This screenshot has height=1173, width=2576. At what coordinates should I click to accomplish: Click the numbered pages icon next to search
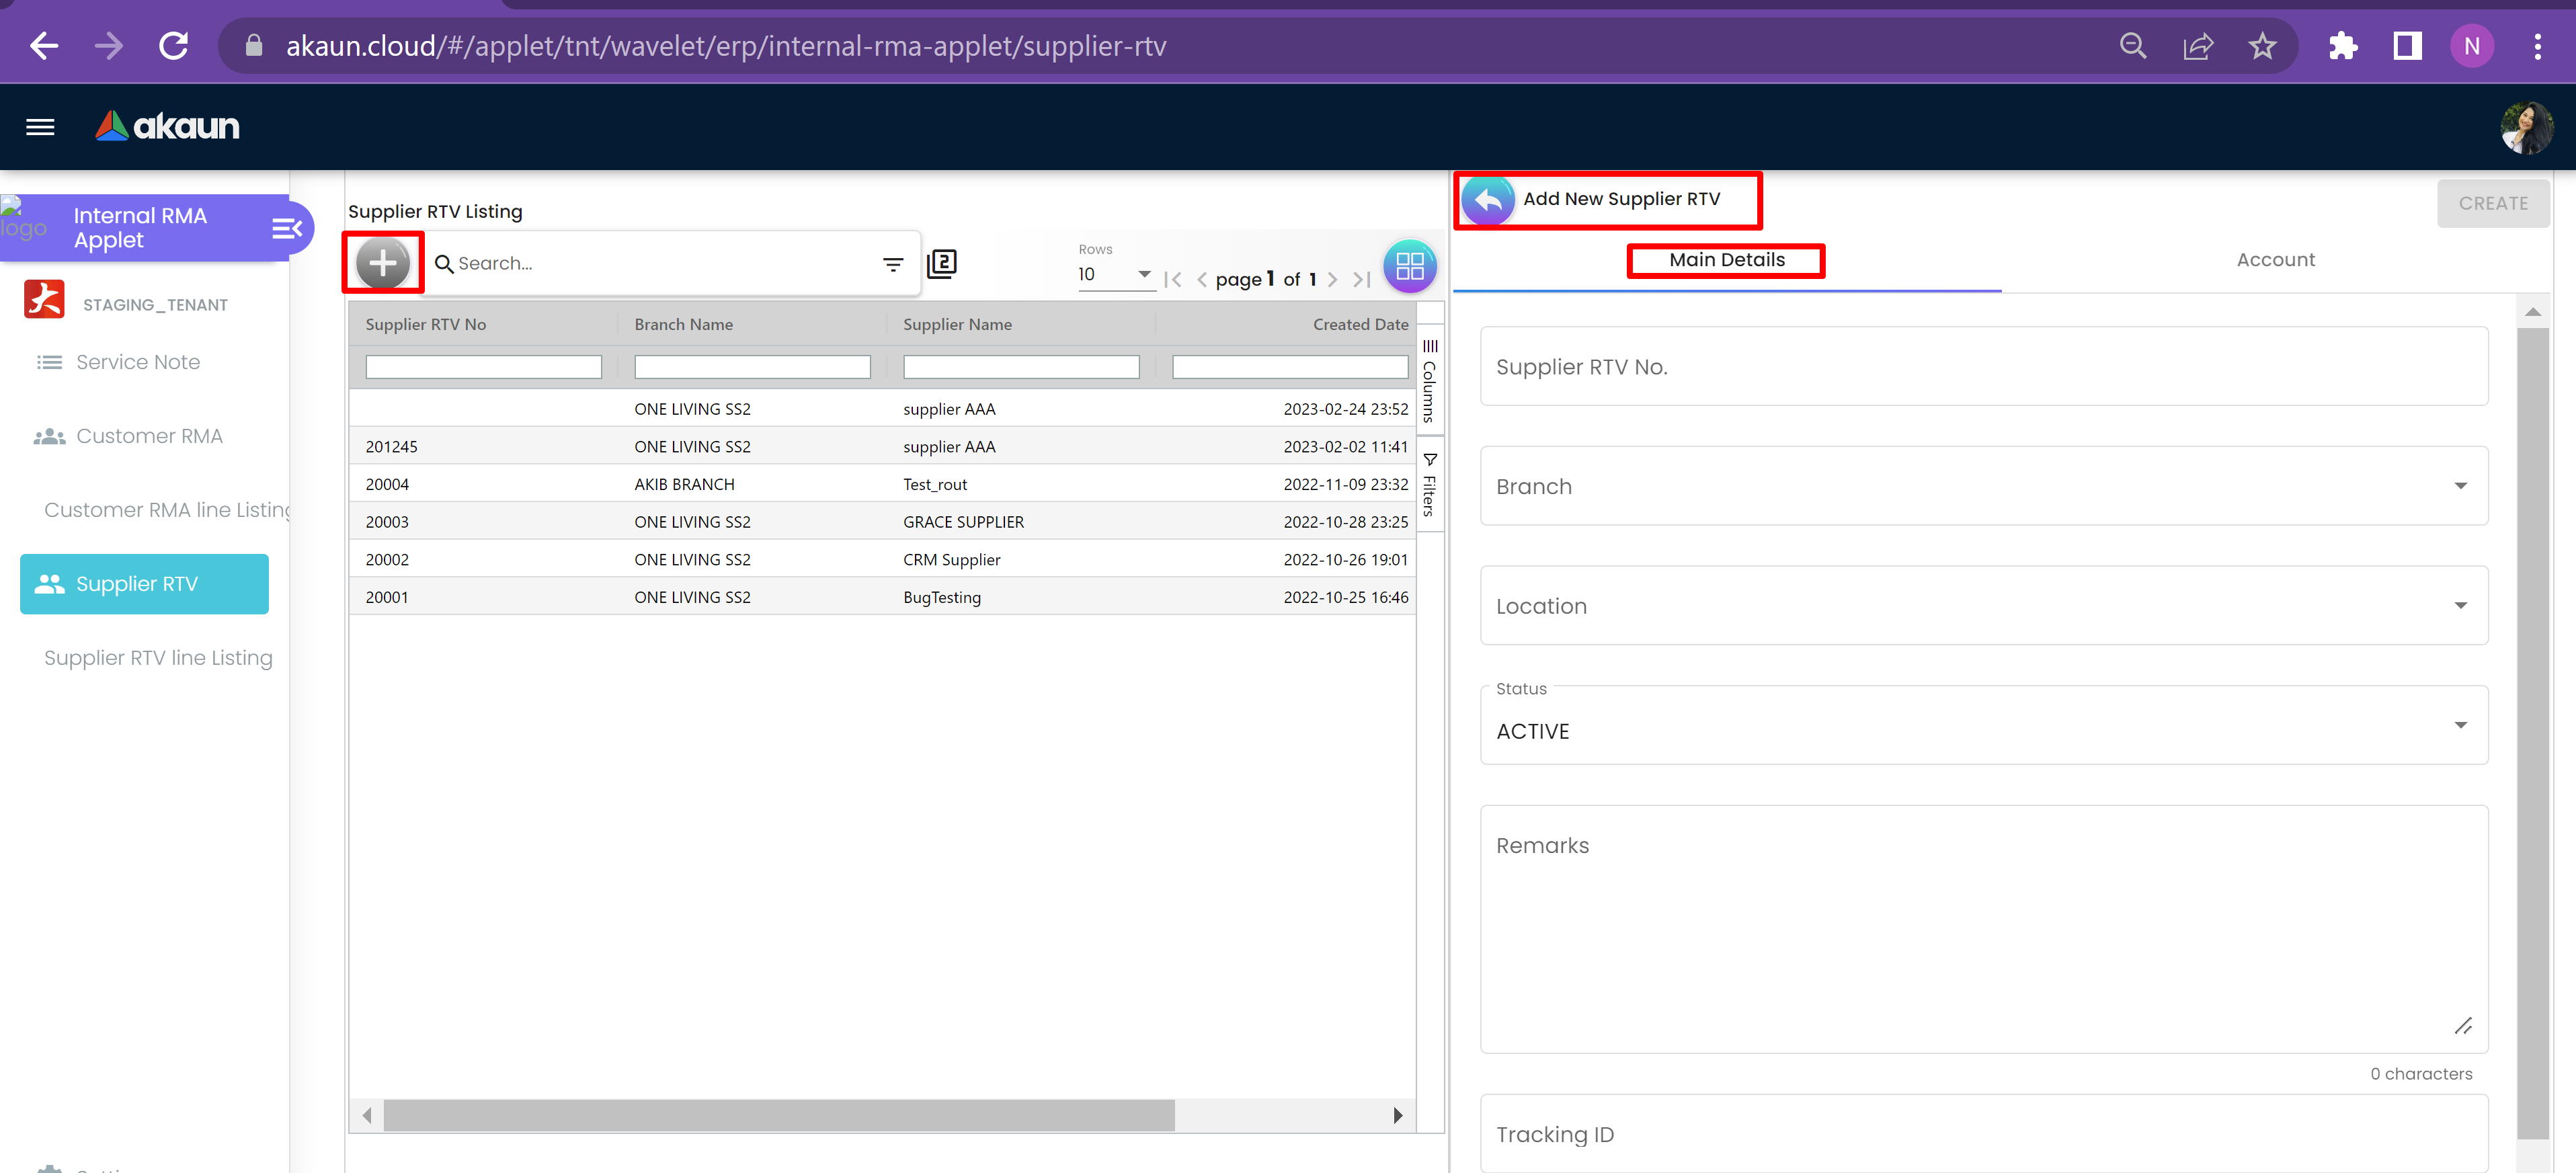[x=941, y=264]
